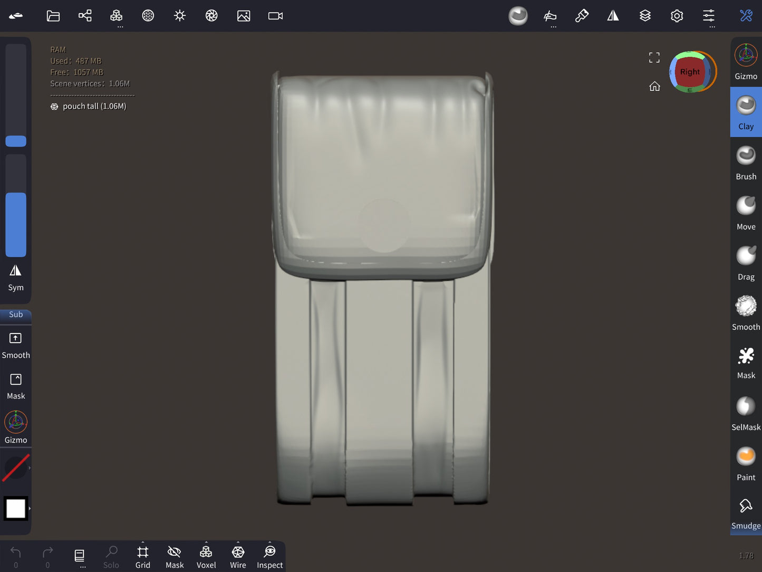Click the Right face view cube
The height and width of the screenshot is (572, 762).
pyautogui.click(x=690, y=72)
